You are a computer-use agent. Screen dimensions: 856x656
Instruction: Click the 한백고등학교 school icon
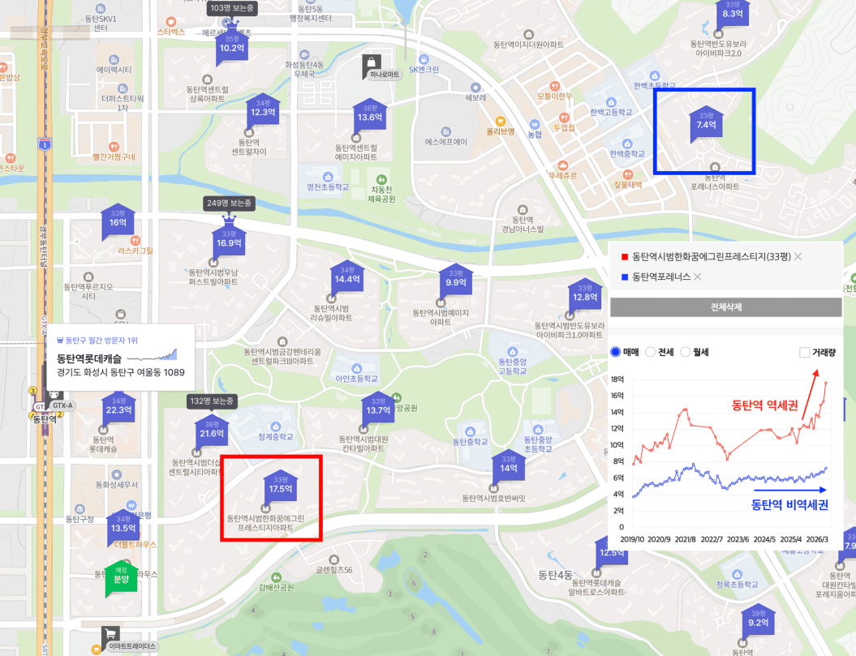pyautogui.click(x=611, y=102)
